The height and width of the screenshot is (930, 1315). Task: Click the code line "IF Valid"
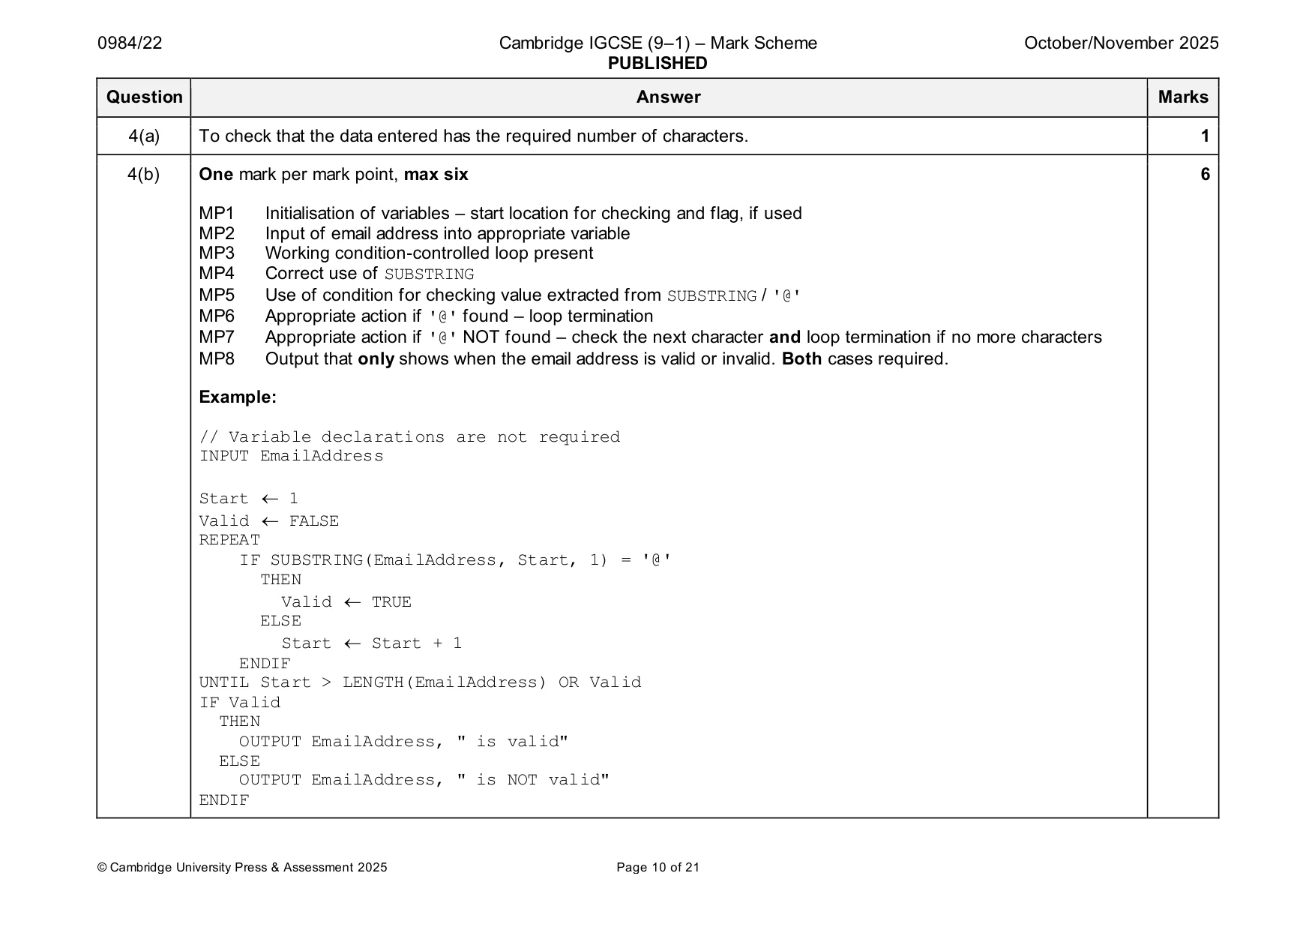point(240,703)
